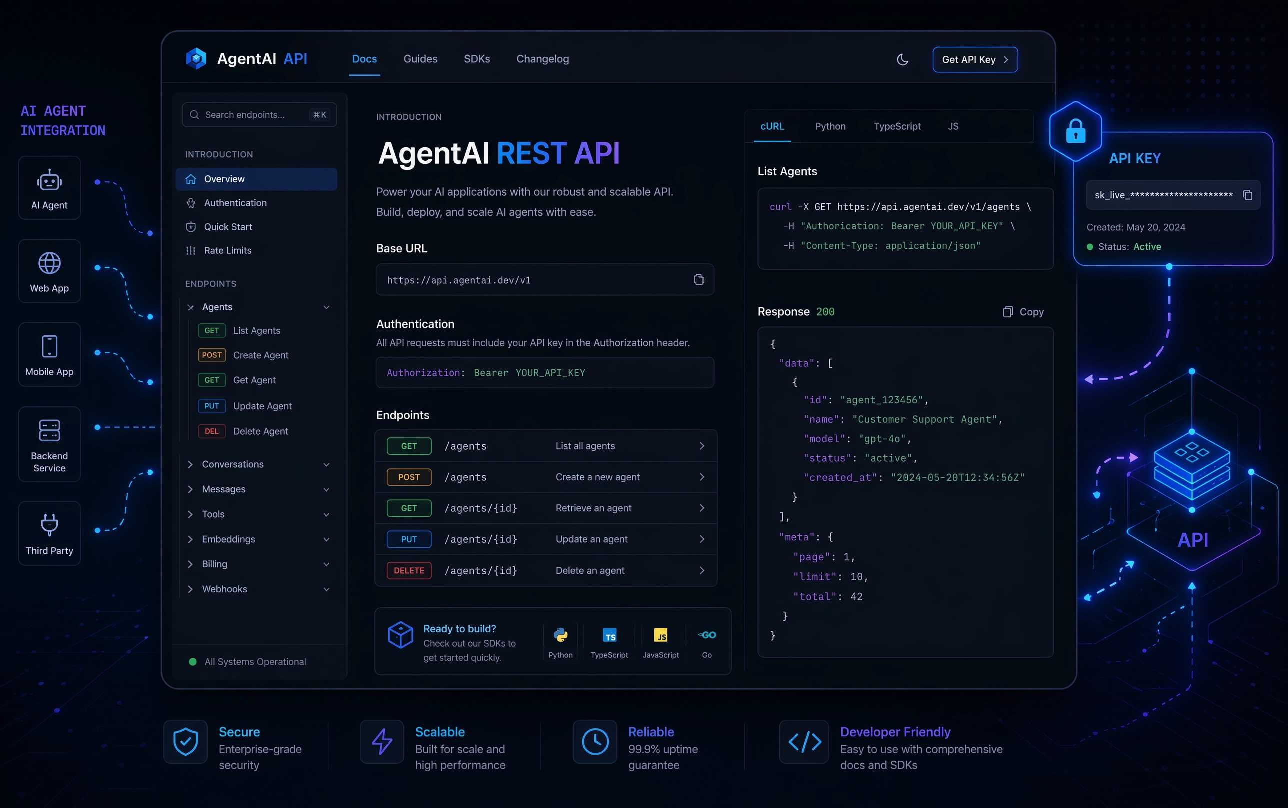
Task: Click the Developer Friendly code icon
Action: (x=804, y=741)
